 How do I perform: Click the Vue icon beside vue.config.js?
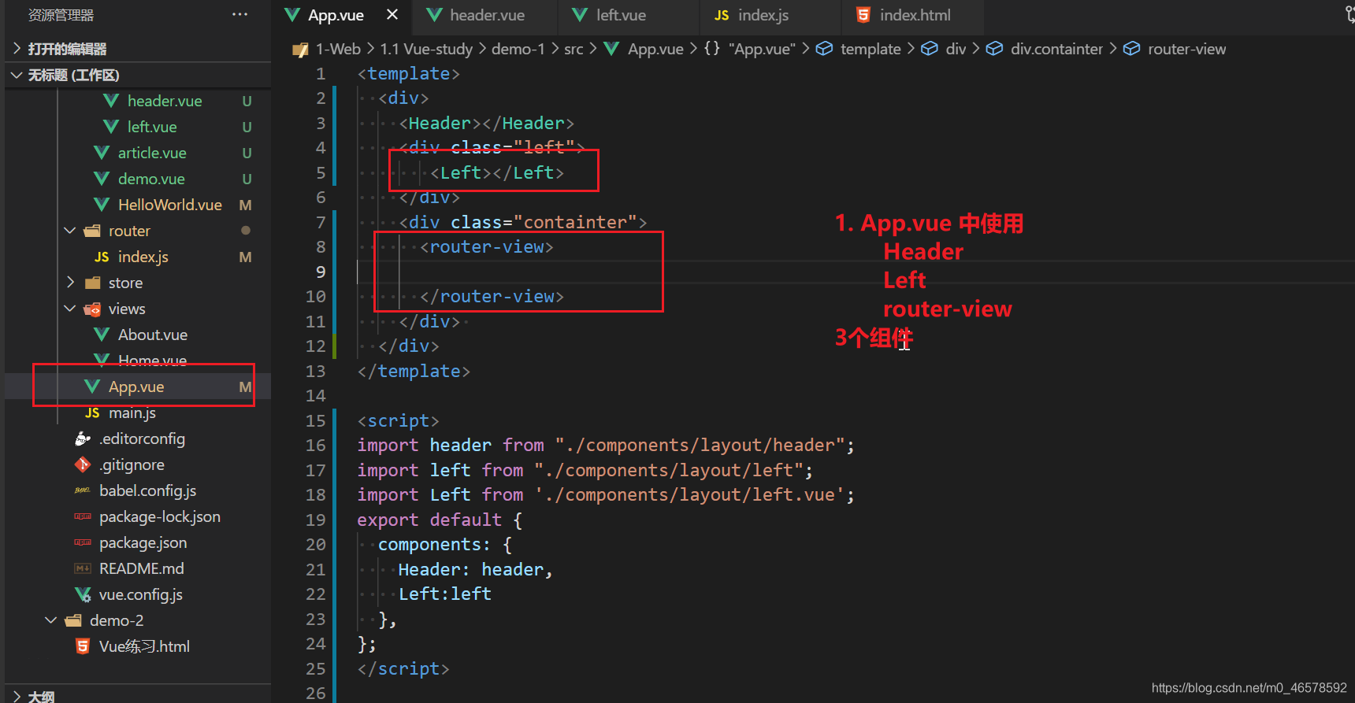83,594
